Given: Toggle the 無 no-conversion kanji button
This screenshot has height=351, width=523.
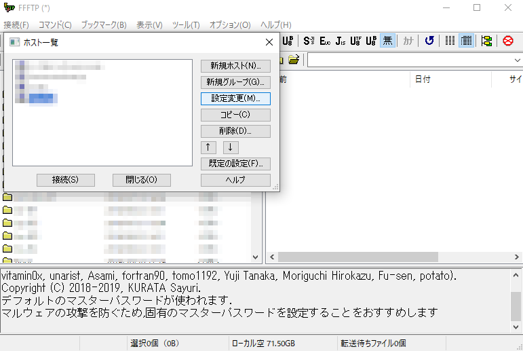Looking at the screenshot, I should pos(387,41).
